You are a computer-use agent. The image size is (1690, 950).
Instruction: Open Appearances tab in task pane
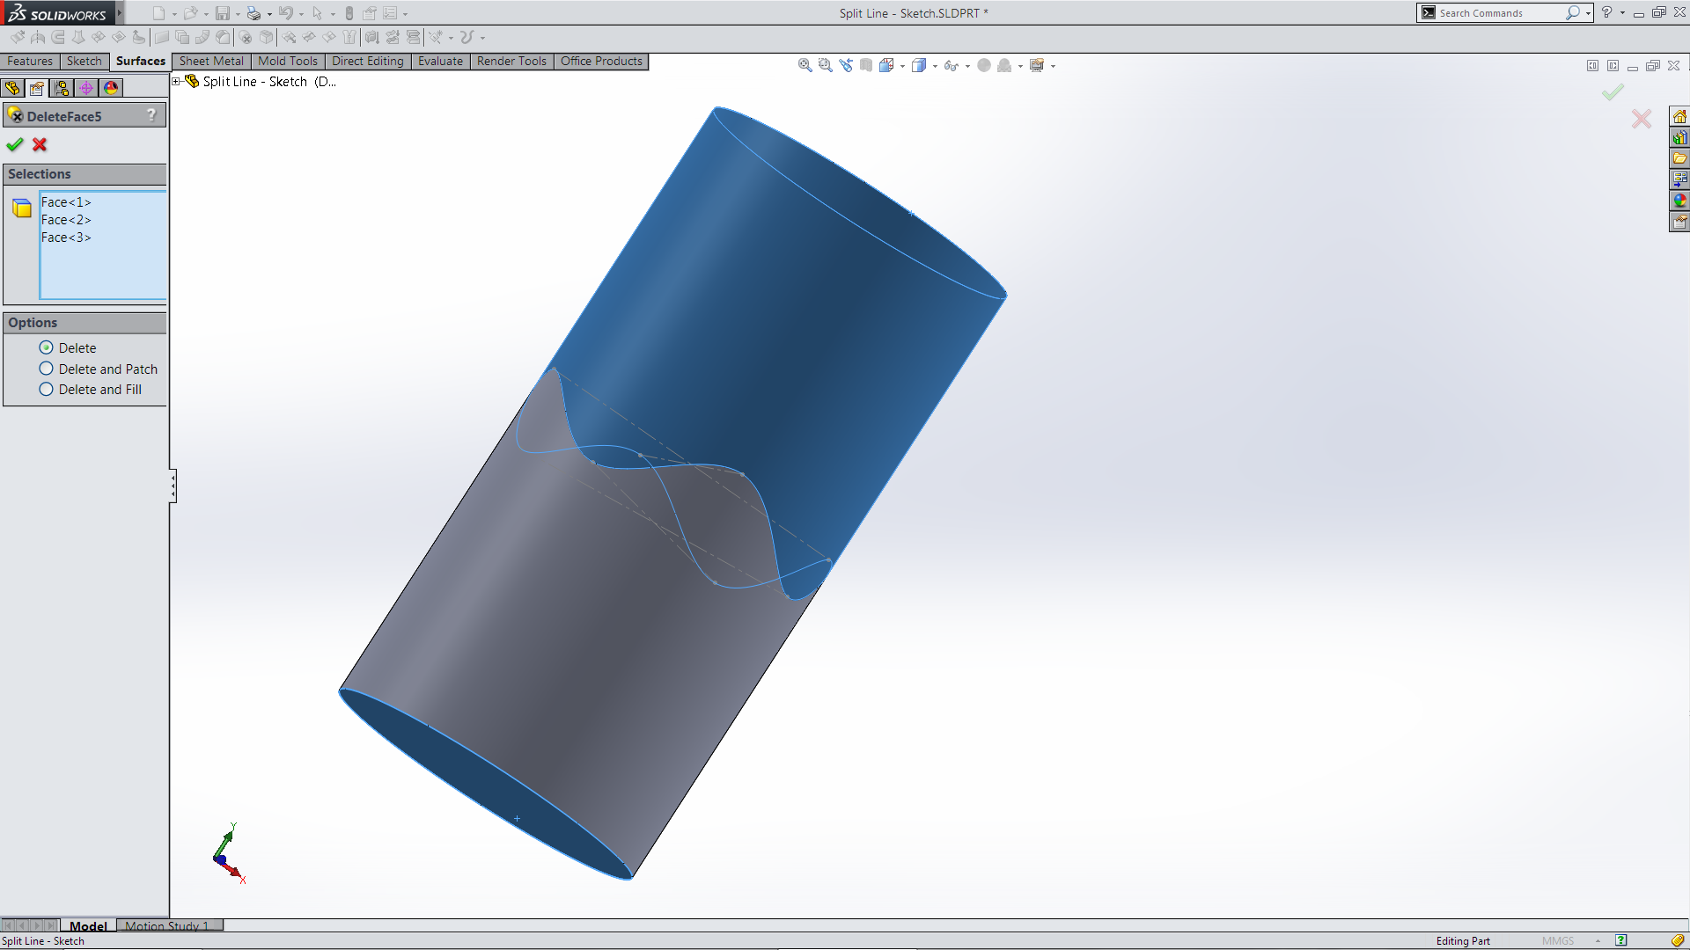click(x=1679, y=201)
